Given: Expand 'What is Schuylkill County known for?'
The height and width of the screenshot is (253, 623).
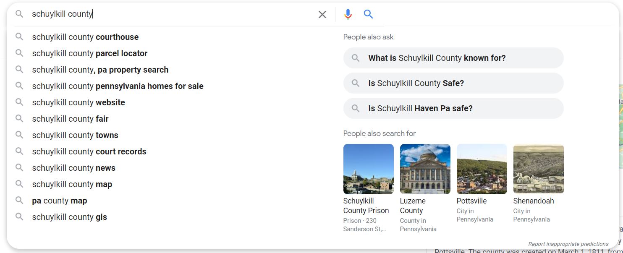Looking at the screenshot, I should click(x=453, y=58).
